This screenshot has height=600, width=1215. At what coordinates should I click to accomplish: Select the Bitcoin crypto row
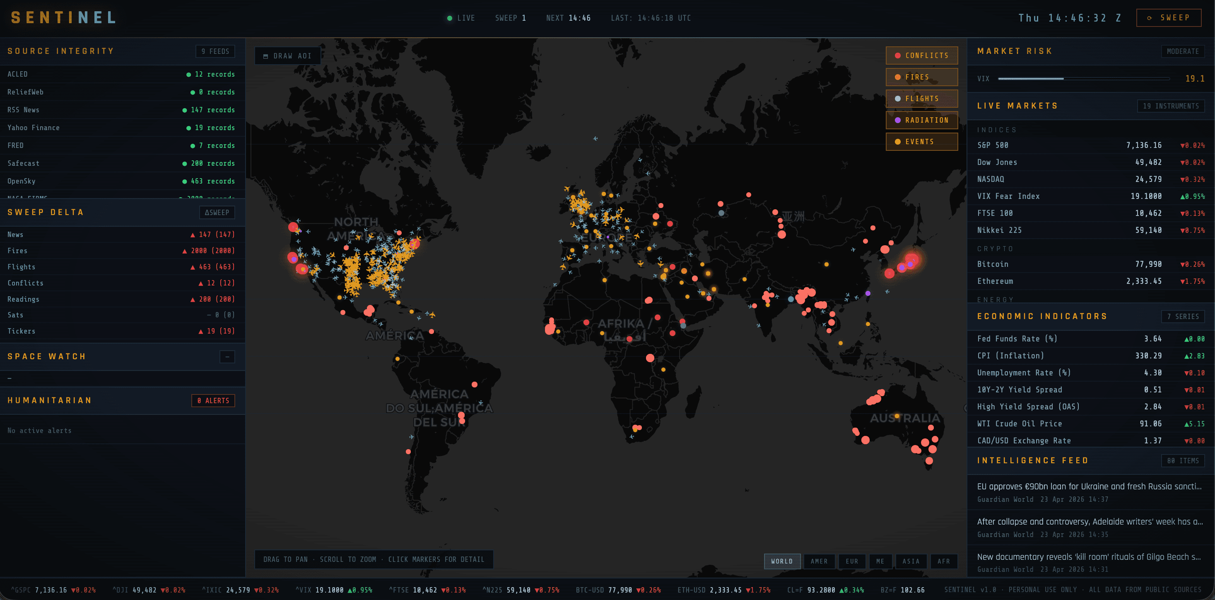(1090, 264)
